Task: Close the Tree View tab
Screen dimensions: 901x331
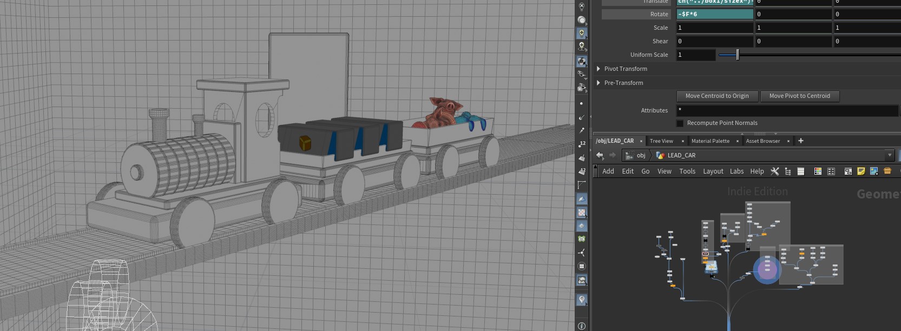Action: pyautogui.click(x=683, y=141)
